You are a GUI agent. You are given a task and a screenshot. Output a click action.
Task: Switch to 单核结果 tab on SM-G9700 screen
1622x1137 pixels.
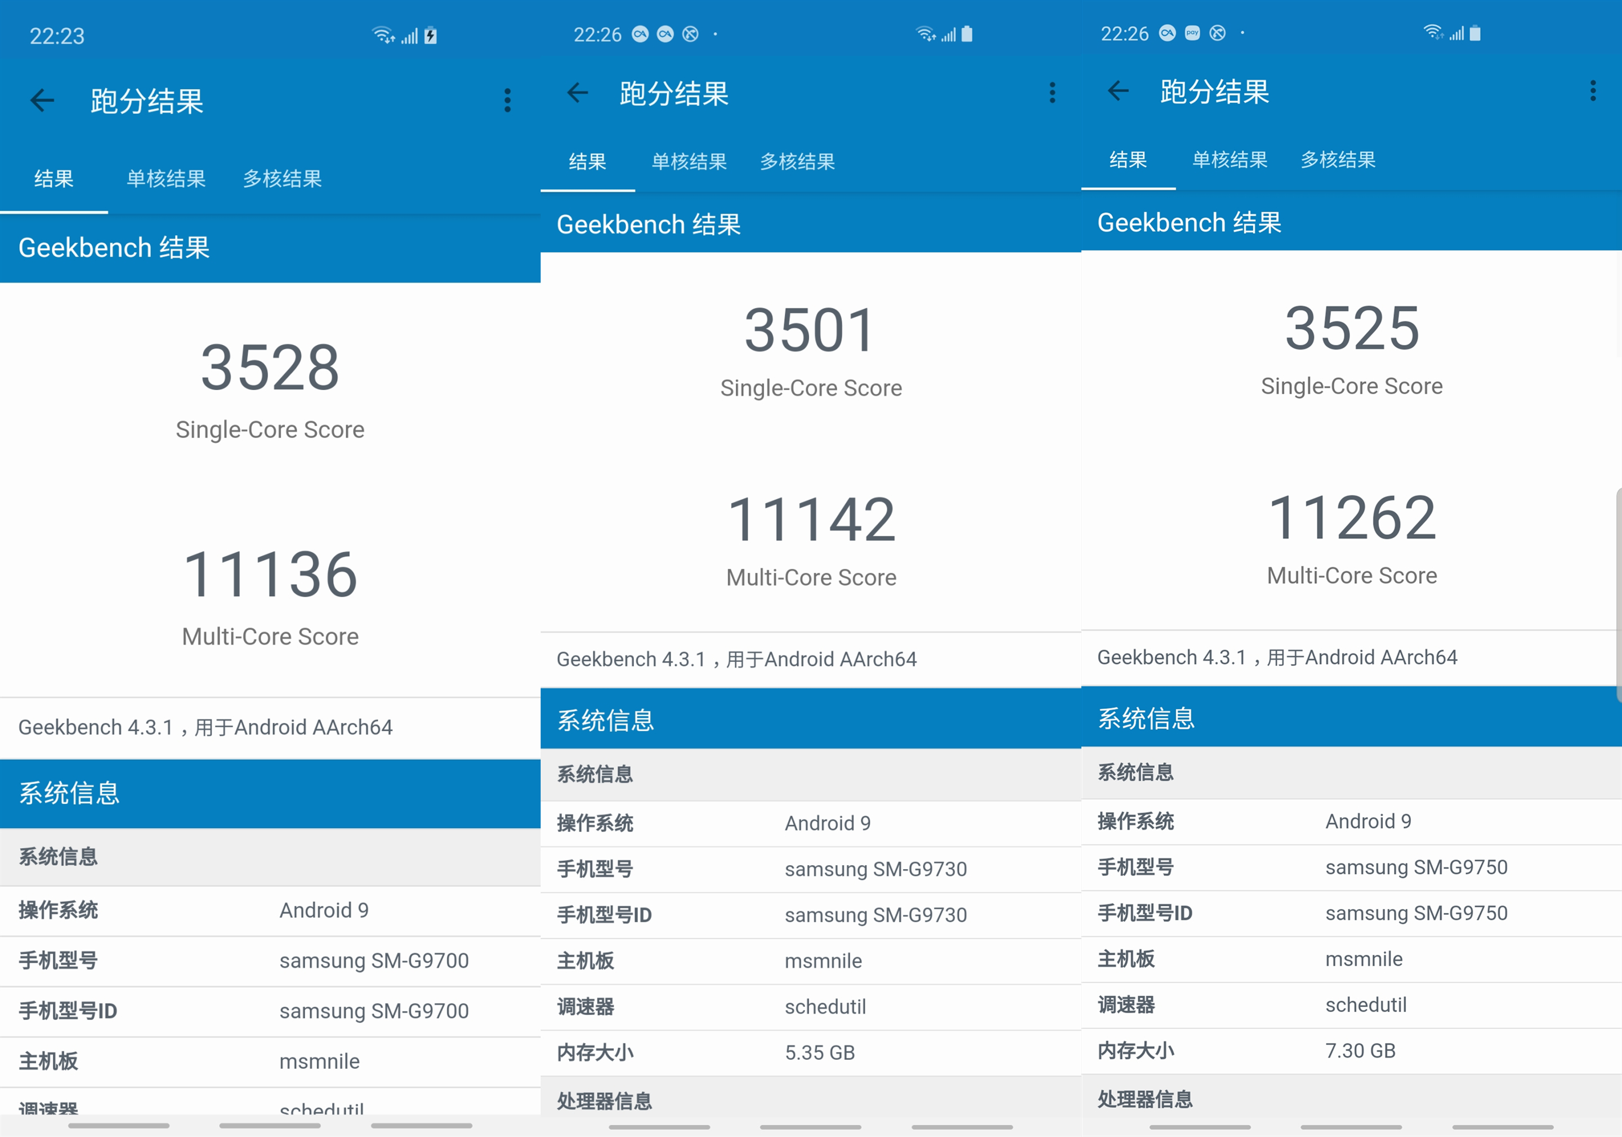tap(166, 178)
